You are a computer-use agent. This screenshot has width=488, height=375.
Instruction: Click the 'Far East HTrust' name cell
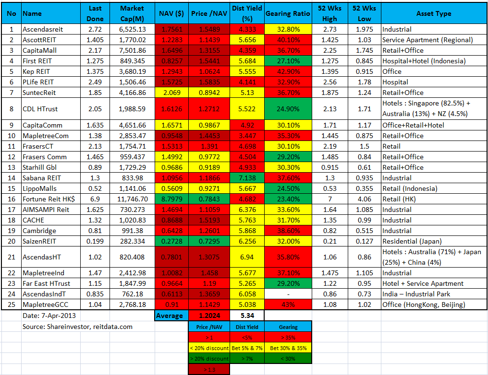[x=51, y=284]
